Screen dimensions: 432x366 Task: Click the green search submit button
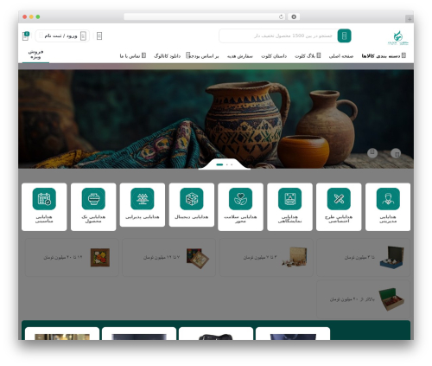pos(344,35)
